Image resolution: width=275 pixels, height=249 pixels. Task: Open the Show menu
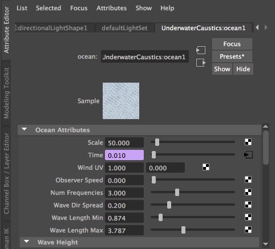coord(144,8)
